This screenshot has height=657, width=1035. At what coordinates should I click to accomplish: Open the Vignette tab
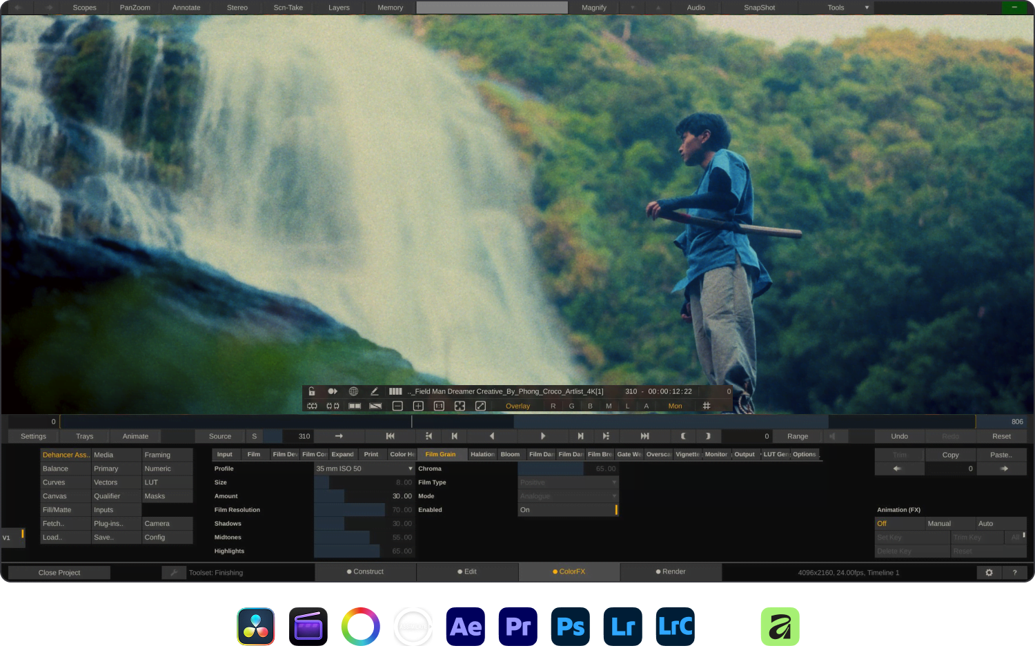(687, 454)
